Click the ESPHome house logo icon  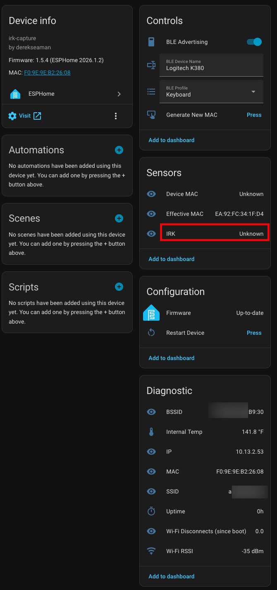(15, 94)
